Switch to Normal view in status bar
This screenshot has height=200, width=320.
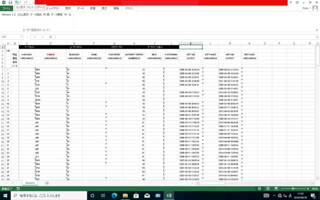(x=259, y=189)
